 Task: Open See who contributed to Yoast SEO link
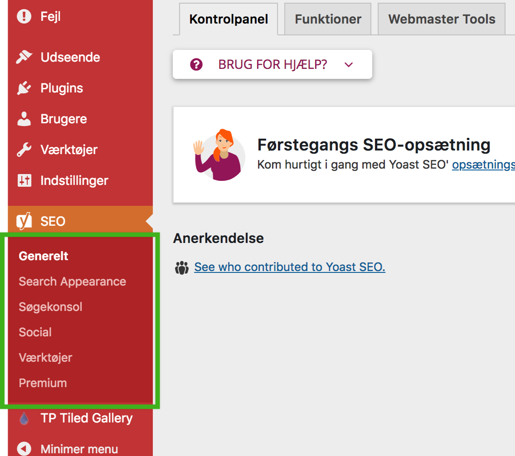click(289, 267)
